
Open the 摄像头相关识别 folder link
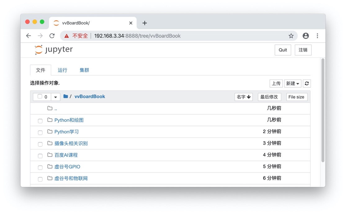tap(71, 143)
